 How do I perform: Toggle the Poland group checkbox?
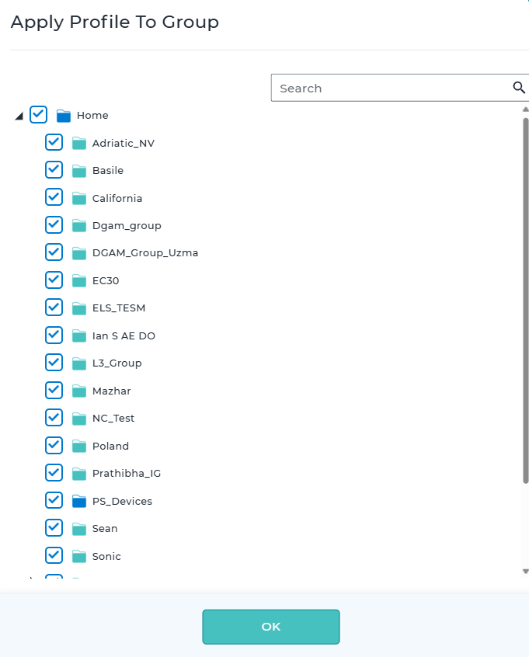[x=54, y=446]
